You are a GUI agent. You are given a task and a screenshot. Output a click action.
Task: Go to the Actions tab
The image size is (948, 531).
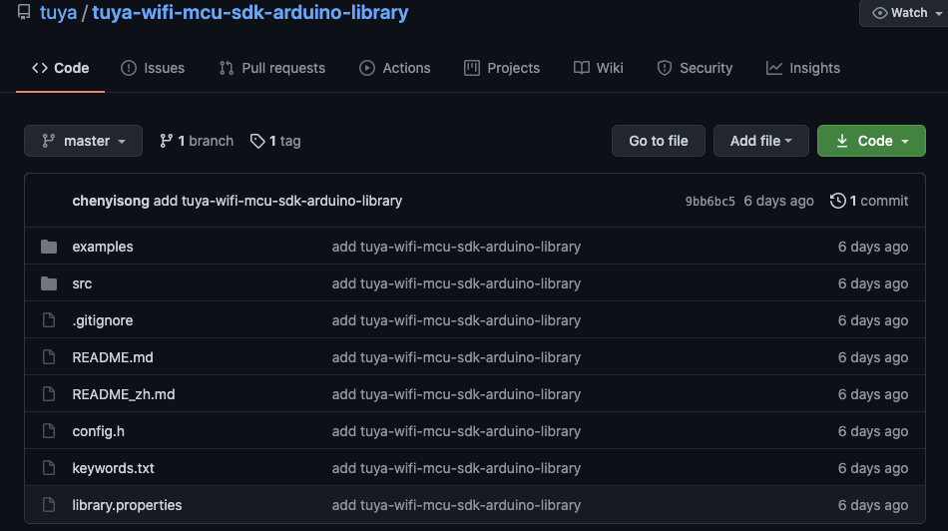[395, 68]
